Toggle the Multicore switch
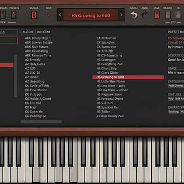This screenshot has height=184, width=184. pyautogui.click(x=167, y=15)
